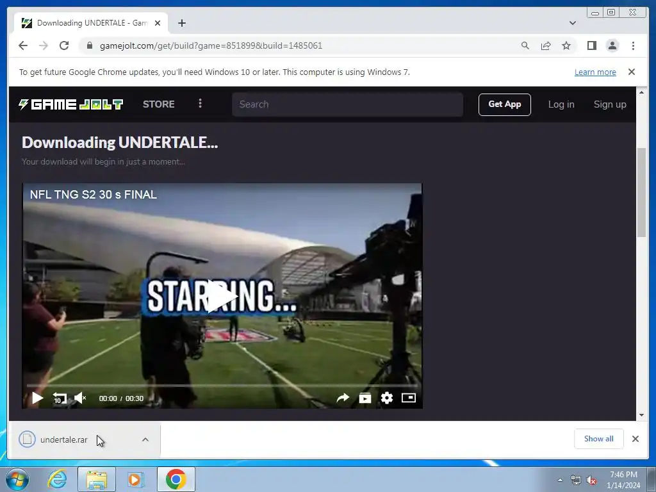Click the browser forward arrow
The height and width of the screenshot is (492, 656).
coord(44,45)
